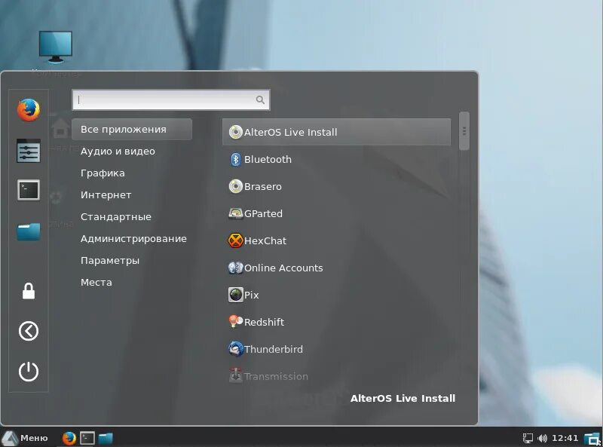Open the power off dialog icon
This screenshot has width=603, height=447.
[x=29, y=372]
